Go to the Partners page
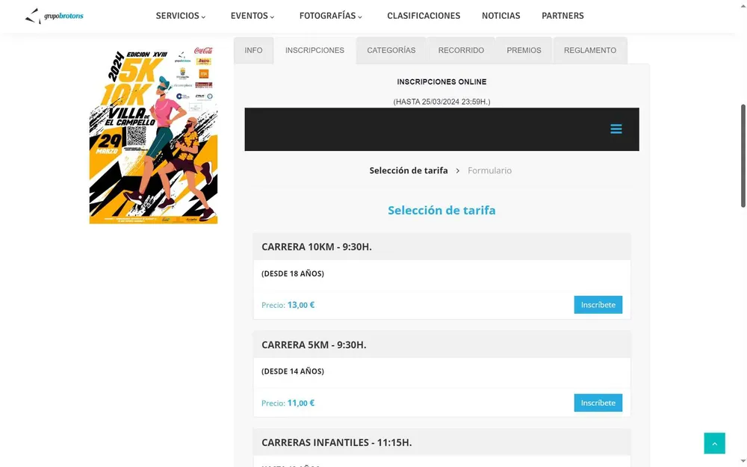Screen dimensions: 747x467 point(562,16)
